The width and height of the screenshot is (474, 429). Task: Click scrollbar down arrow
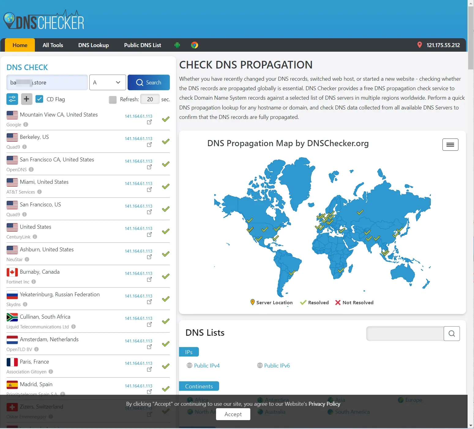tap(471, 426)
